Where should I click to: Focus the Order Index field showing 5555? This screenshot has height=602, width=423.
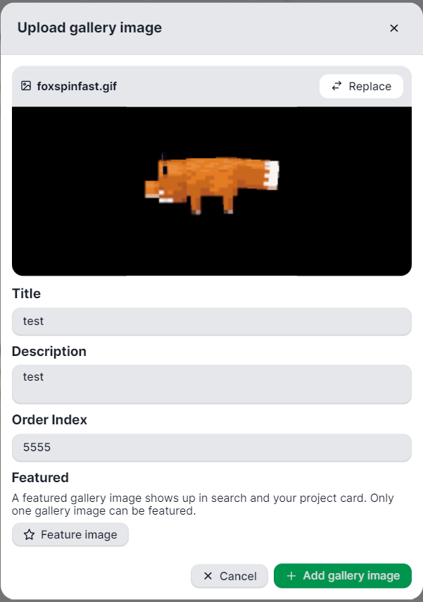click(211, 448)
